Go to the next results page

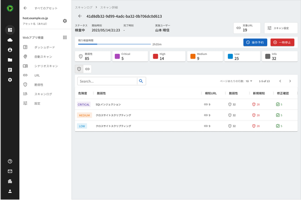[290, 81]
